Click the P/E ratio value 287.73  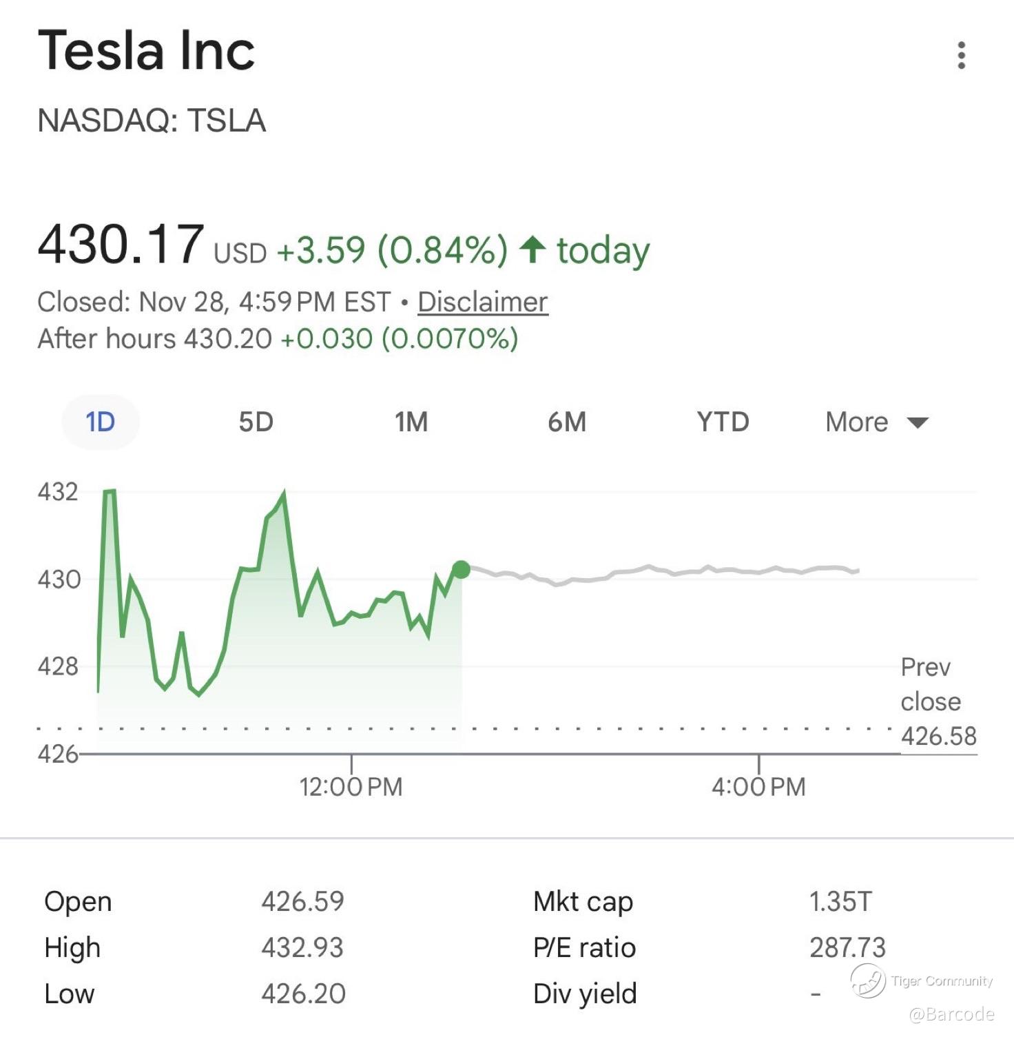(x=847, y=947)
